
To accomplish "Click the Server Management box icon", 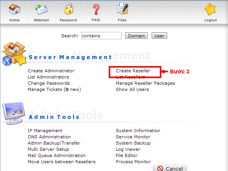I will [x=14, y=54].
